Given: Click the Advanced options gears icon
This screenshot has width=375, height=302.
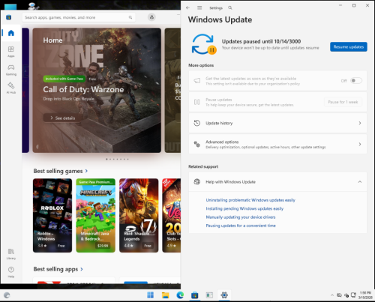Looking at the screenshot, I should coord(197,144).
